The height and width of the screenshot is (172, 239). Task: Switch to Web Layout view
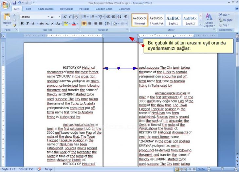click(186, 169)
